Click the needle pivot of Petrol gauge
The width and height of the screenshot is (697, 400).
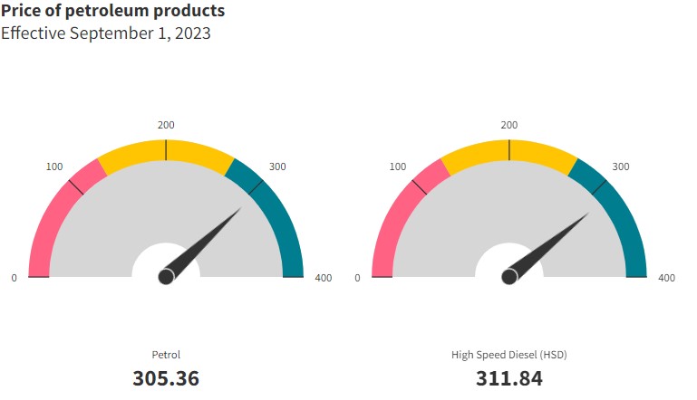(166, 276)
